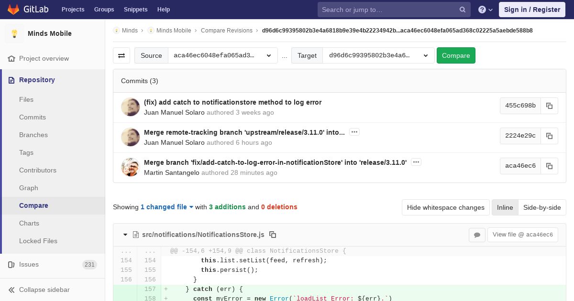Click the green Compare button

point(456,55)
